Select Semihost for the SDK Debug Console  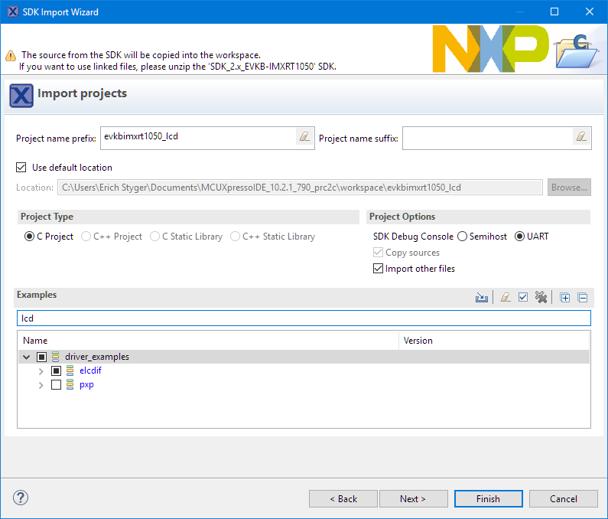(x=463, y=237)
